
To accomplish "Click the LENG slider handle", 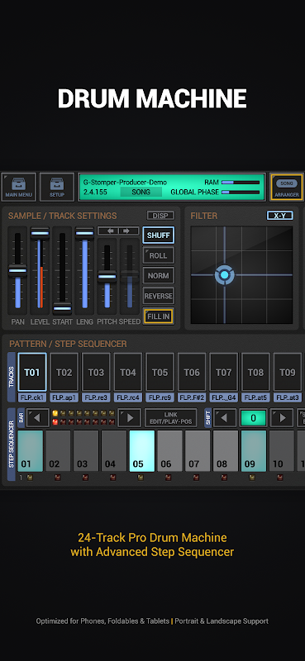I will pyautogui.click(x=84, y=233).
